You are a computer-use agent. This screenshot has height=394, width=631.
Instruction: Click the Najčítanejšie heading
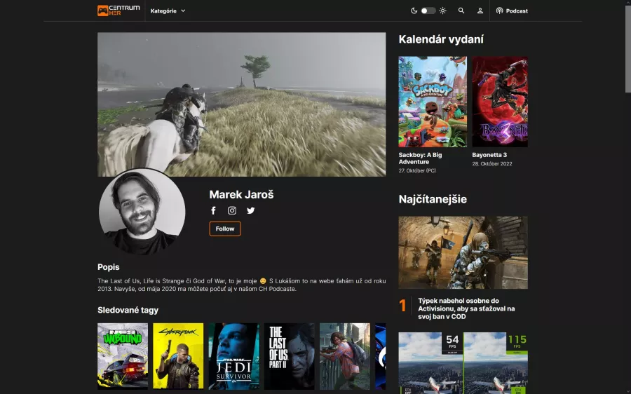pos(433,199)
